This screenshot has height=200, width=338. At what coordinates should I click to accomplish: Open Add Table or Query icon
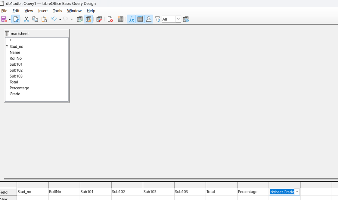coord(120,19)
